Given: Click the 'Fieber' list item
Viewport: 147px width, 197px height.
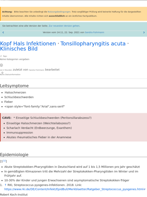Looking at the screenshot, I should point(9,102).
